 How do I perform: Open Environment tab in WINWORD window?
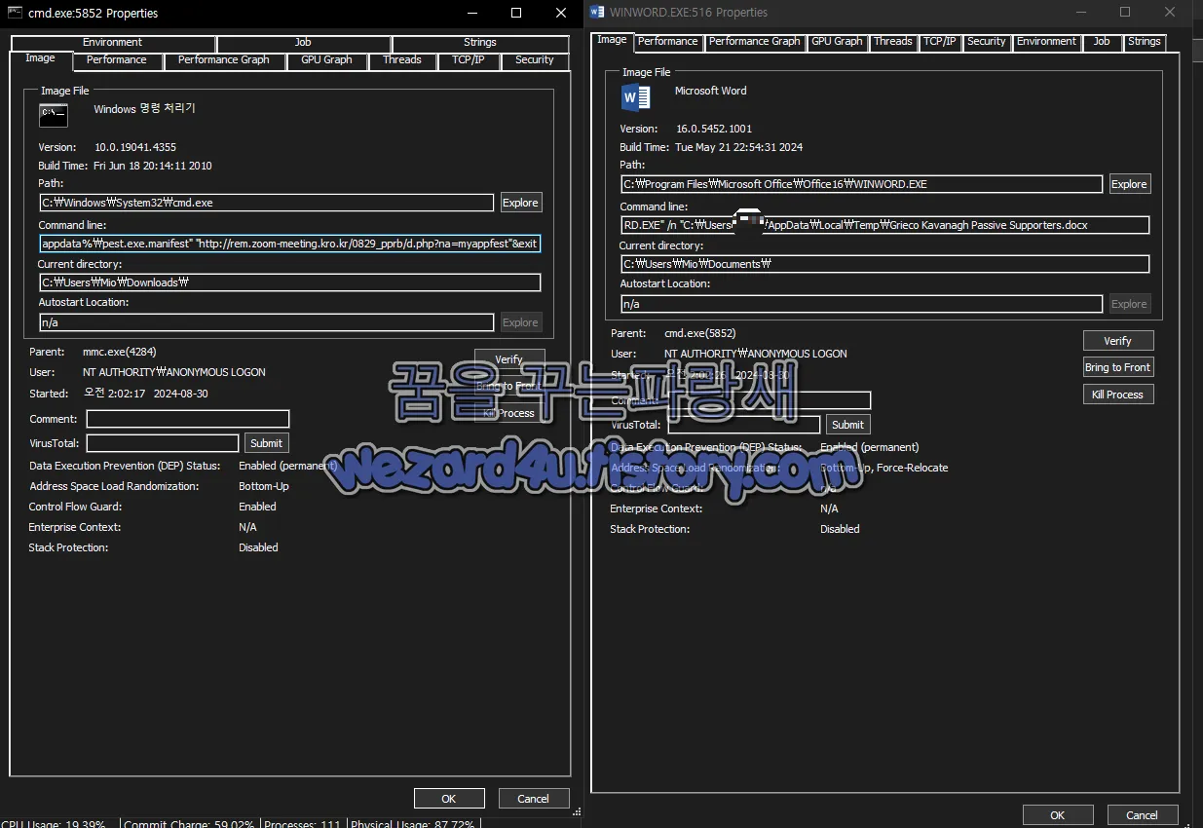(1047, 42)
